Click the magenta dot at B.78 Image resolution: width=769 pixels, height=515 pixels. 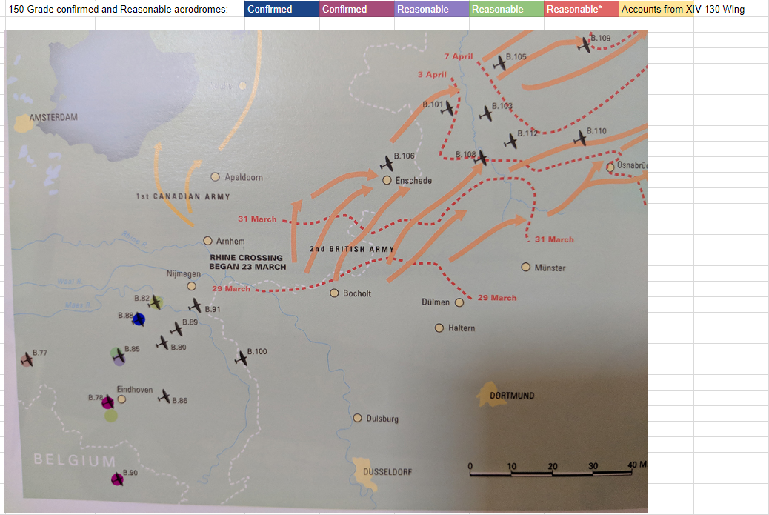pyautogui.click(x=107, y=402)
